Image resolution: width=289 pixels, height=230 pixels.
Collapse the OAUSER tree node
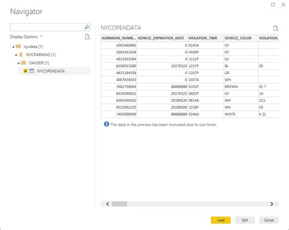point(18,63)
